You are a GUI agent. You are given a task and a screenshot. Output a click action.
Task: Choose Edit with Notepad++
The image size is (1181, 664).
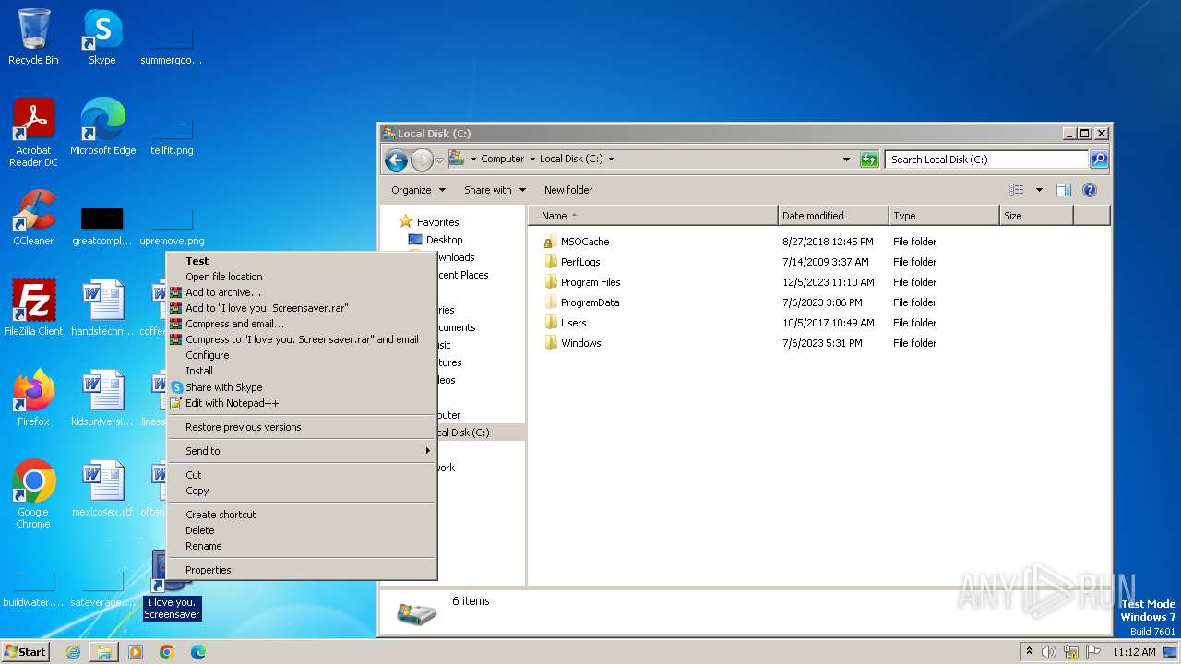point(301,403)
